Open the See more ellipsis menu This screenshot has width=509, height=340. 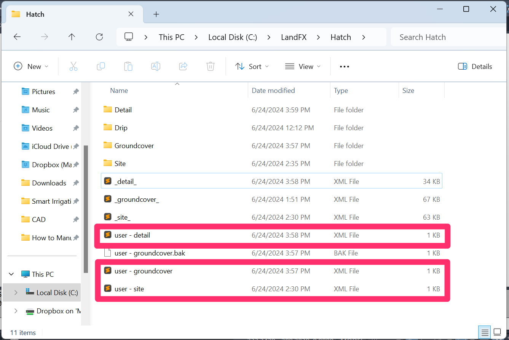(344, 66)
